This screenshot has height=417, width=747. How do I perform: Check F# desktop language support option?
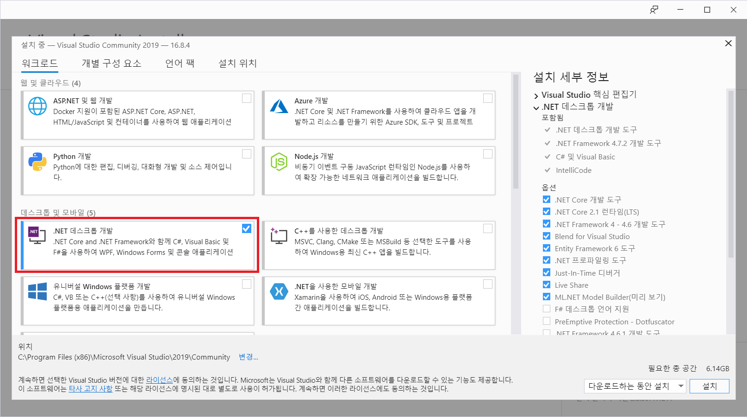[x=547, y=309]
